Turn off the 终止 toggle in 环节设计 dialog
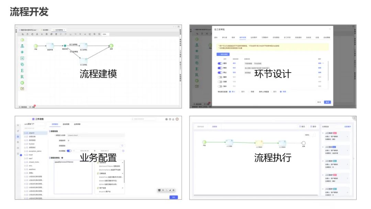The image size is (371, 209). coord(220,73)
